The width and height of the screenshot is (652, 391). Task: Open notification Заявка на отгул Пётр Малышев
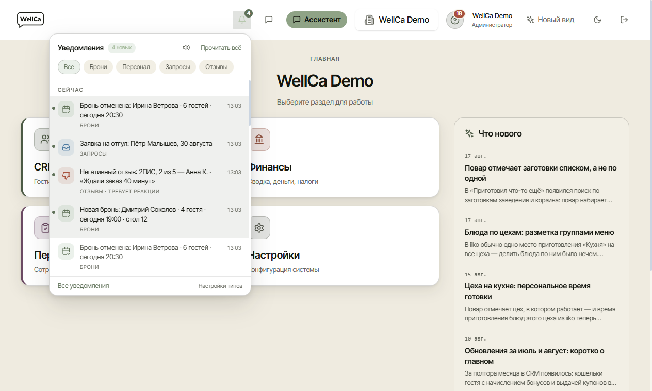pyautogui.click(x=150, y=147)
